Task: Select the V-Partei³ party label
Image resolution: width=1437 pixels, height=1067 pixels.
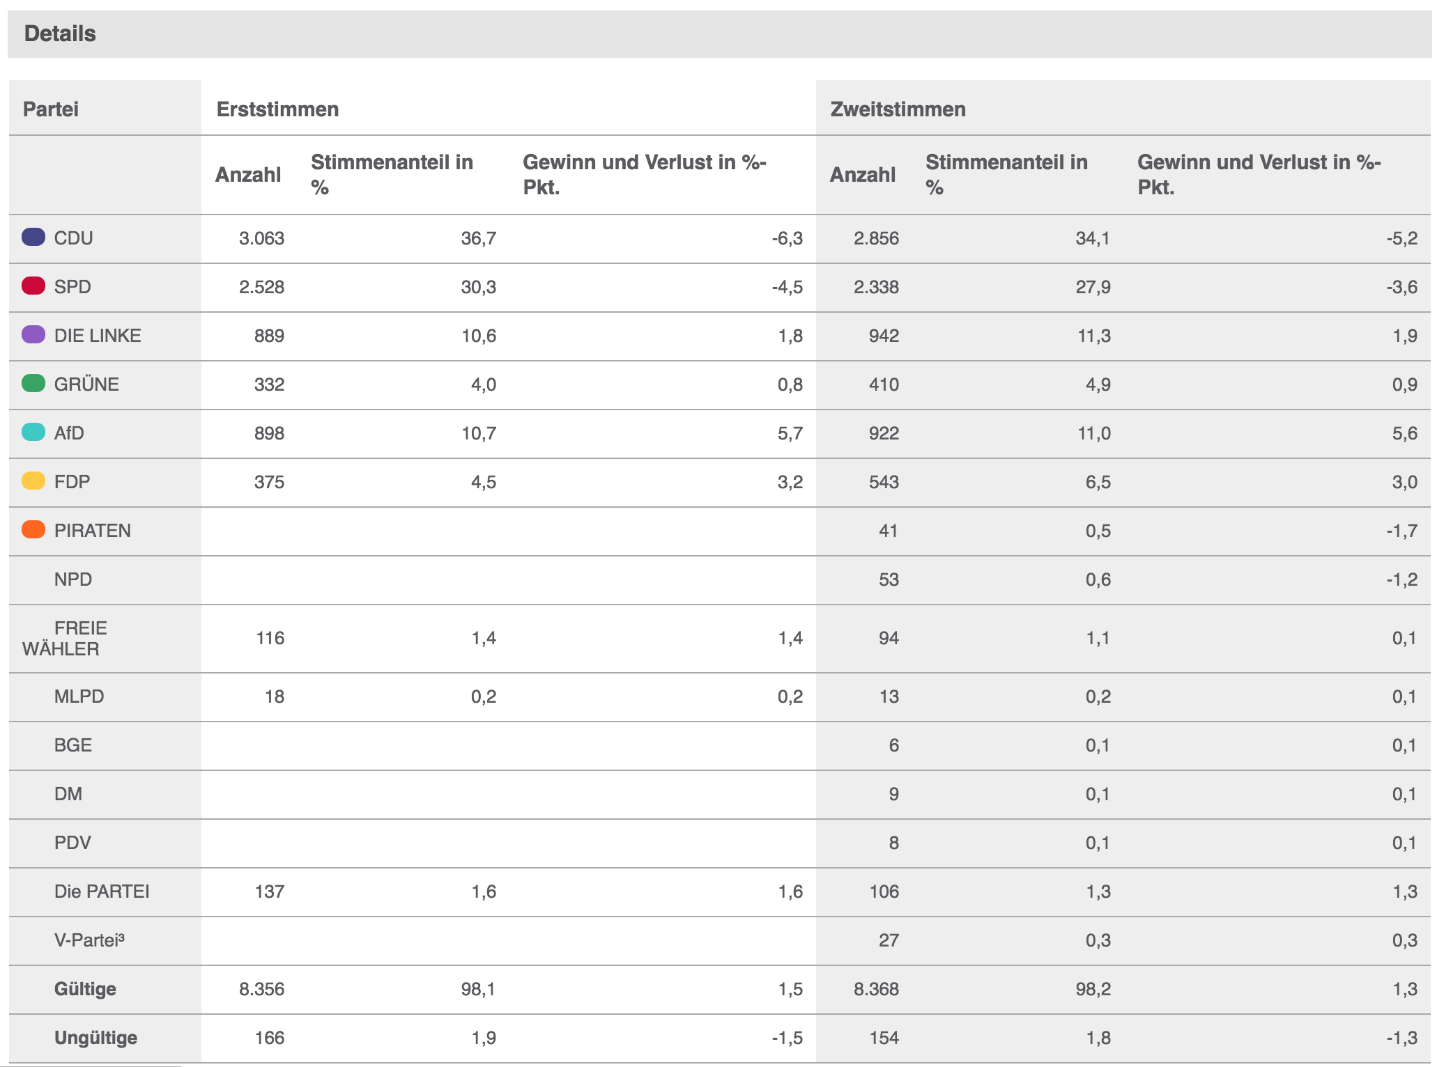Action: [x=90, y=940]
